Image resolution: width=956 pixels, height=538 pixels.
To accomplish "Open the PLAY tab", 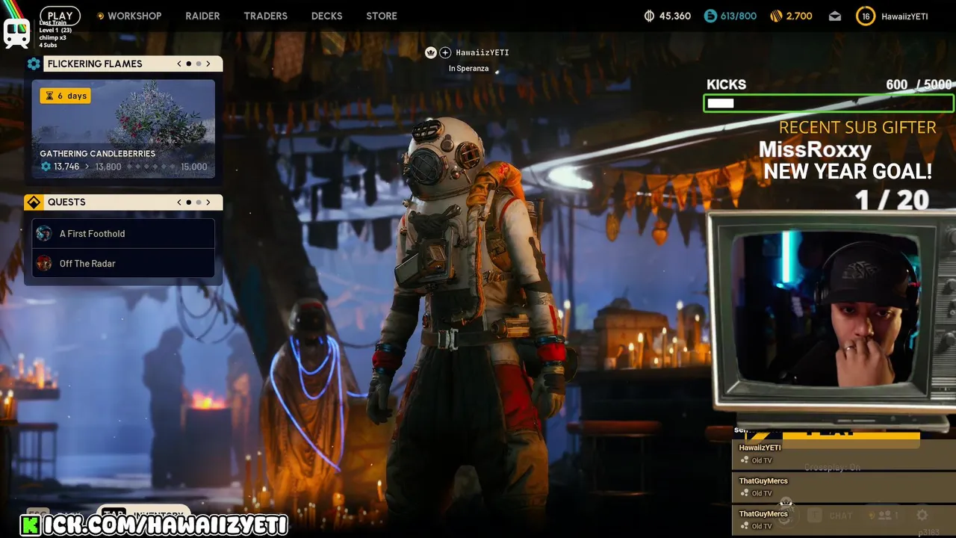I will (x=60, y=16).
